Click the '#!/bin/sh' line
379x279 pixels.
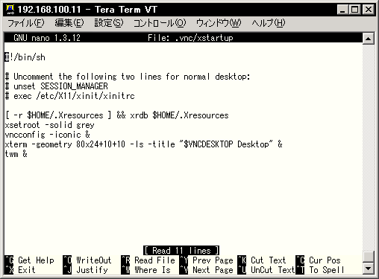pos(25,57)
